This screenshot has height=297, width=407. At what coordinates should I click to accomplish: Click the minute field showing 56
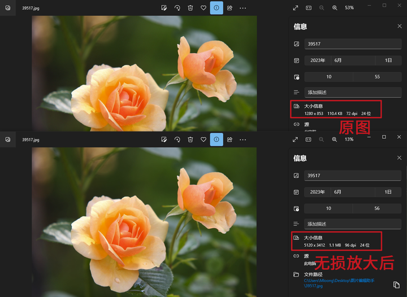tap(377, 208)
